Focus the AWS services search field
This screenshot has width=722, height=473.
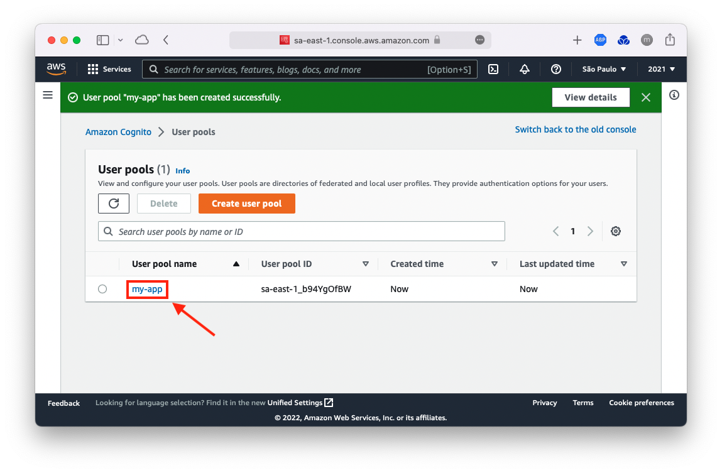pyautogui.click(x=309, y=70)
